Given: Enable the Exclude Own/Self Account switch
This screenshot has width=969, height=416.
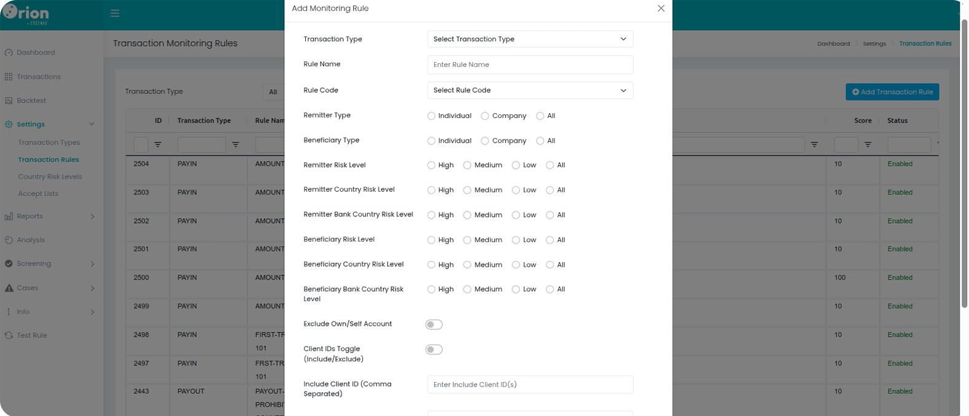Looking at the screenshot, I should 434,324.
